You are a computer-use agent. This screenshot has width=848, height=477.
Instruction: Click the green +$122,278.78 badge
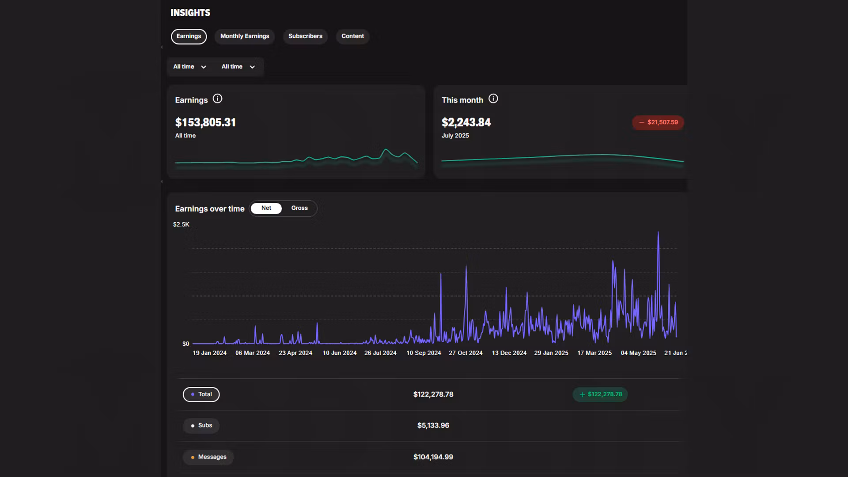click(600, 394)
